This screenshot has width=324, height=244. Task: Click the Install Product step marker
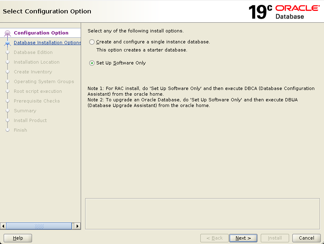pyautogui.click(x=8, y=120)
